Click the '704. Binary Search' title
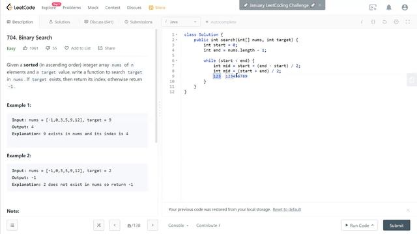Screen dimensions: 417x234 point(29,38)
